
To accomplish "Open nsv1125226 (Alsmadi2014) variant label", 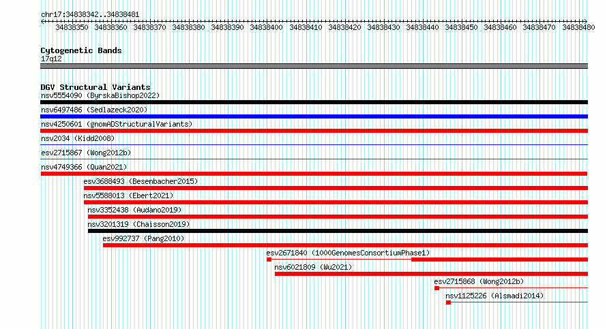I will (x=494, y=296).
